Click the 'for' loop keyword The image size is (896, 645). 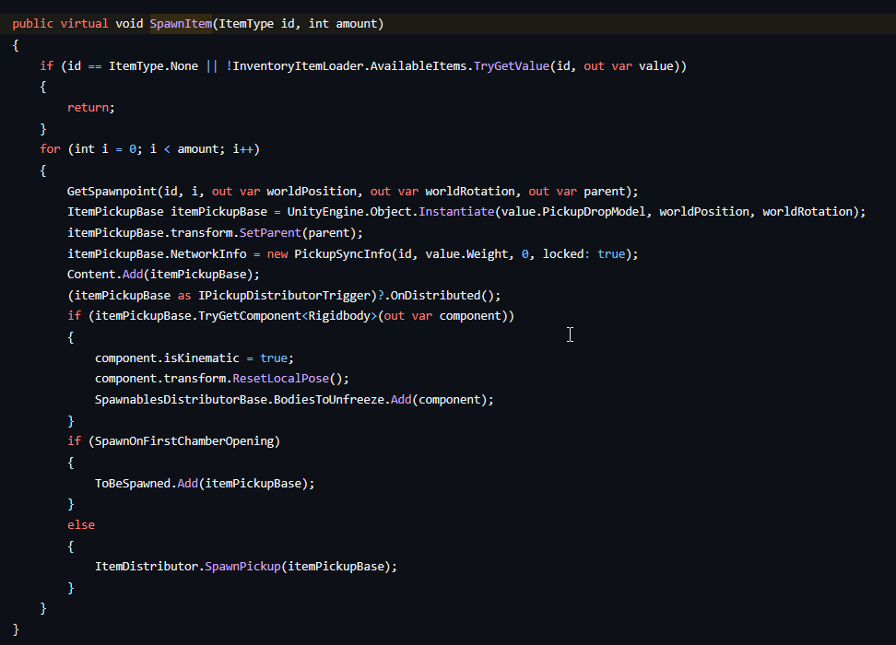[x=51, y=149]
